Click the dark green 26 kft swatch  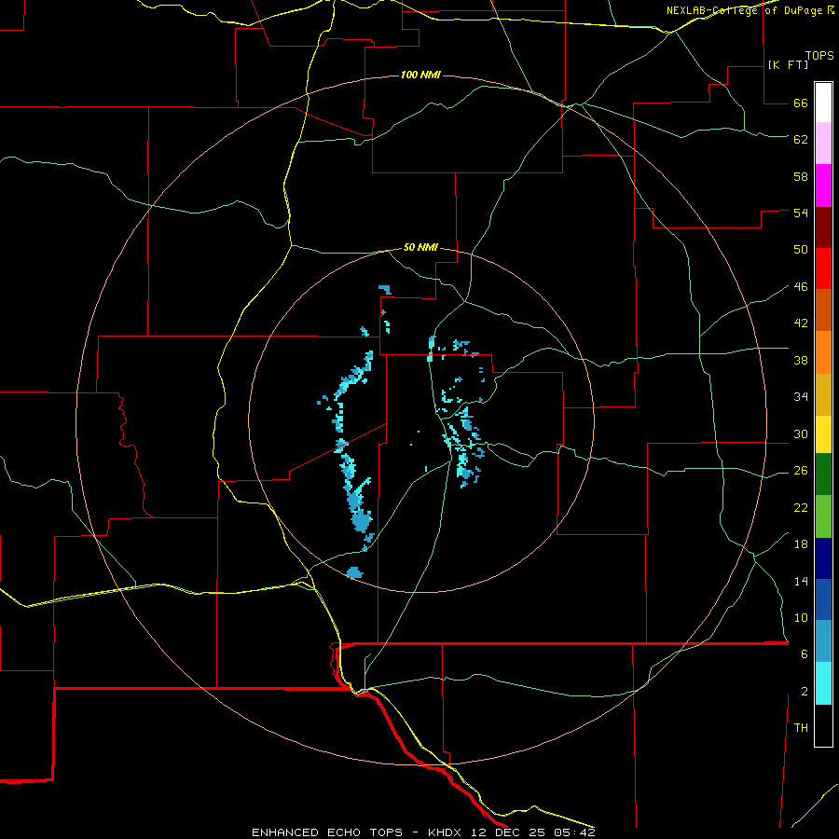[823, 475]
